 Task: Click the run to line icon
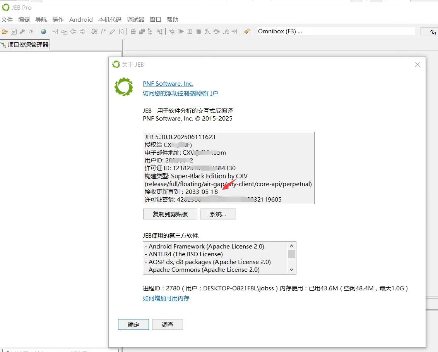[234, 32]
